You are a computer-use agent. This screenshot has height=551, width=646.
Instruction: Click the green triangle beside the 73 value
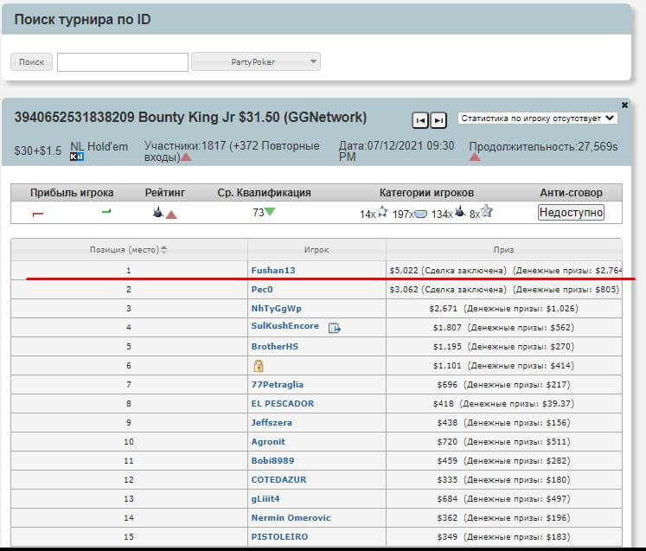(271, 213)
